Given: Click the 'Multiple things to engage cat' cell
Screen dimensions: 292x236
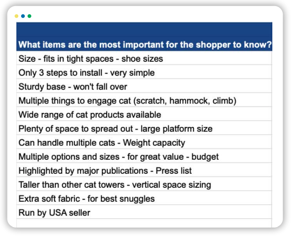Looking at the screenshot, I should 144,100.
